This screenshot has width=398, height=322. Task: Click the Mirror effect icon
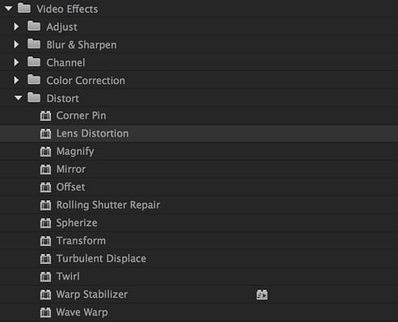click(45, 169)
